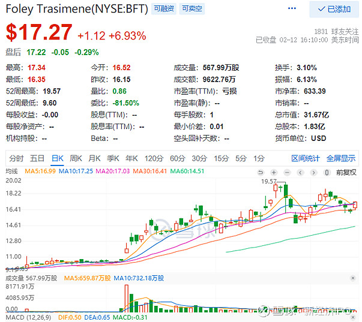Image resolution: width=362 pixels, height=322 pixels.
Task: Toggle the candlestick style icon
Action: 327,172
